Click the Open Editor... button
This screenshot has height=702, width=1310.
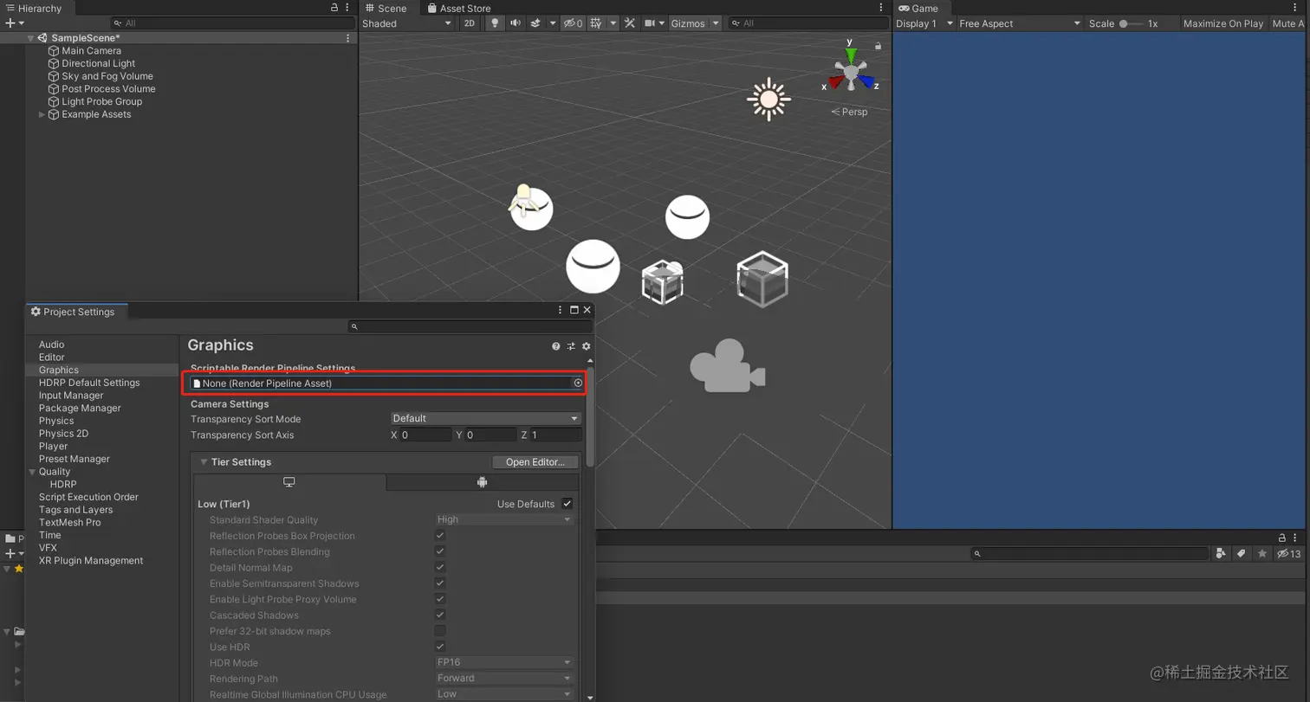(535, 462)
